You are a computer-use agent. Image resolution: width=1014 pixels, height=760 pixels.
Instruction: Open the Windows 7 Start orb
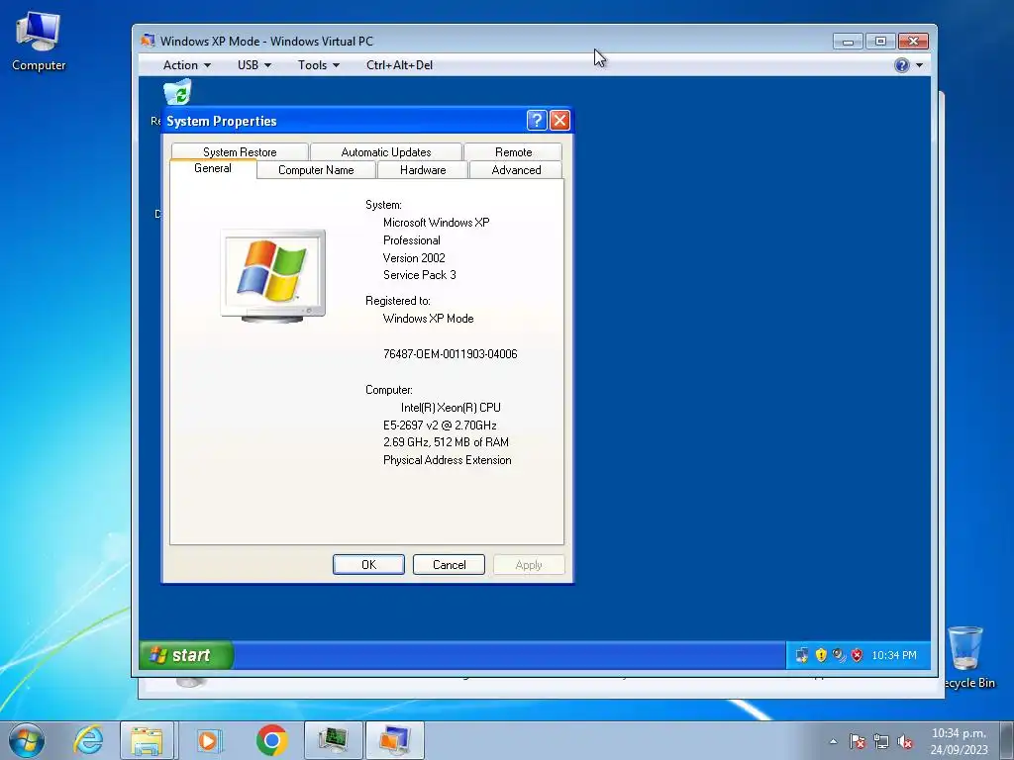(x=27, y=740)
